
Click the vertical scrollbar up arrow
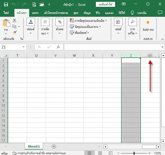pos(163,55)
